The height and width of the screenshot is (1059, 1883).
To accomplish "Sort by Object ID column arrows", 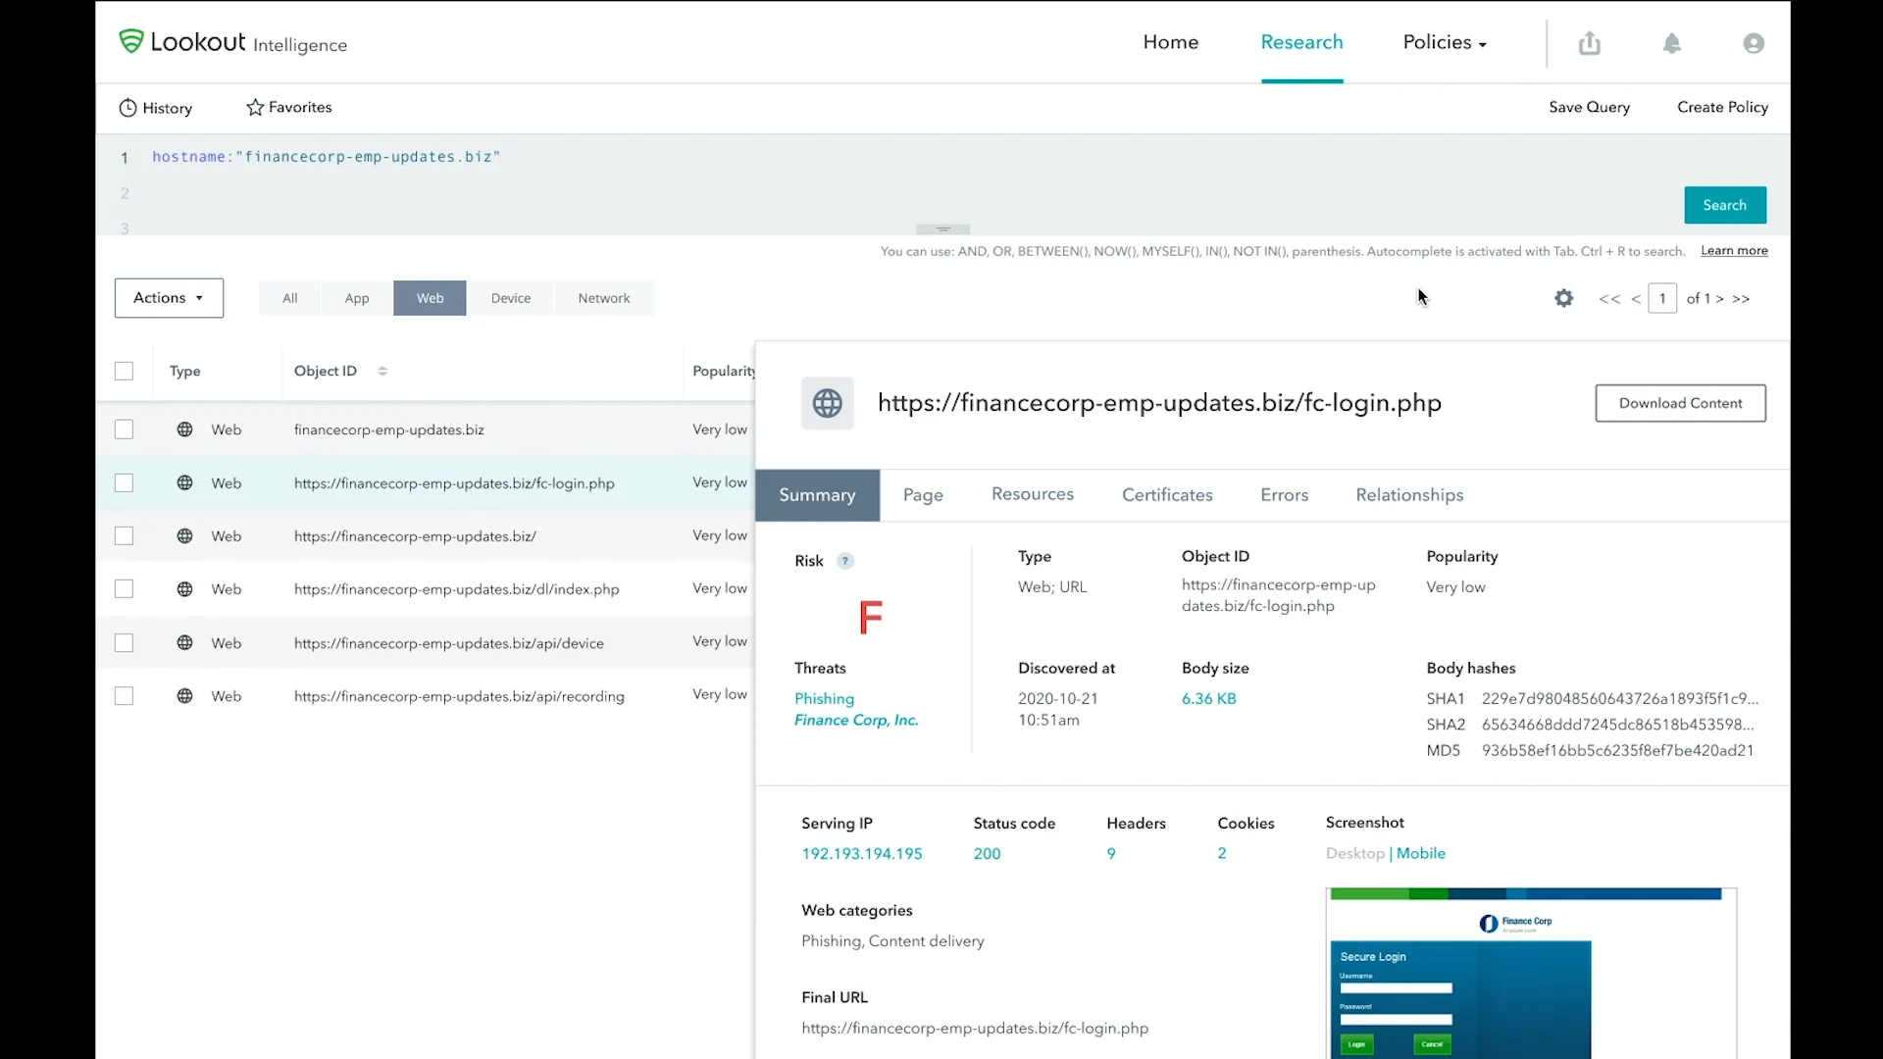I will coord(382,371).
